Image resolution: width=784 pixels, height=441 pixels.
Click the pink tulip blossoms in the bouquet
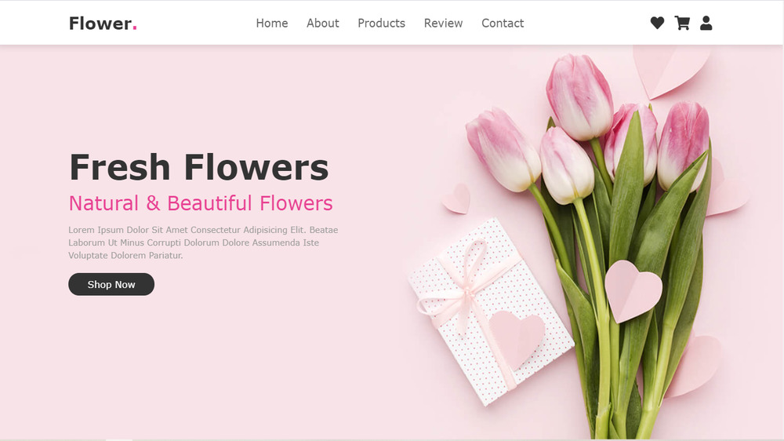click(x=580, y=98)
